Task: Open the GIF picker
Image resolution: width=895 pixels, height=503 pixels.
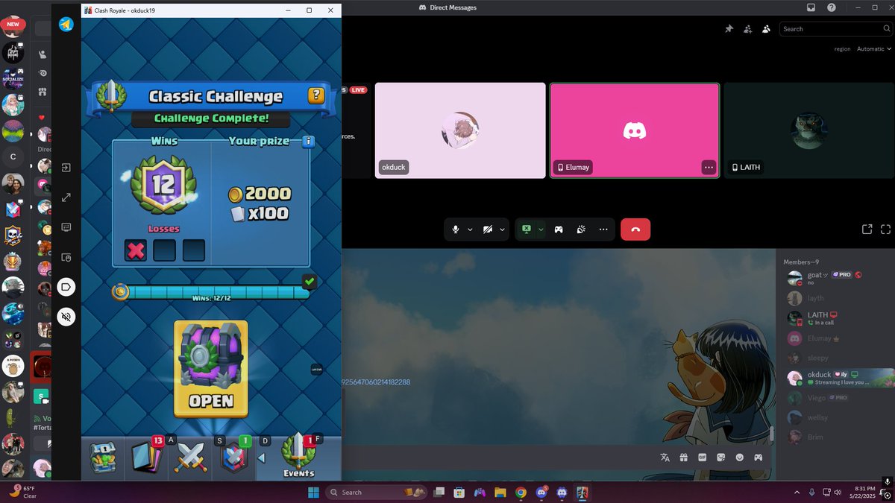Action: (x=702, y=457)
